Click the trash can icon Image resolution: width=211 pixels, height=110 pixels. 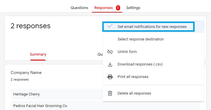(110, 93)
